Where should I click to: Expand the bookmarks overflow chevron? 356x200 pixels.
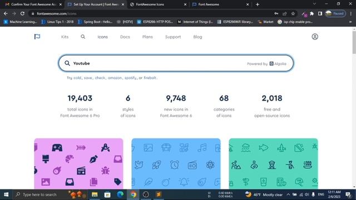[x=350, y=22]
